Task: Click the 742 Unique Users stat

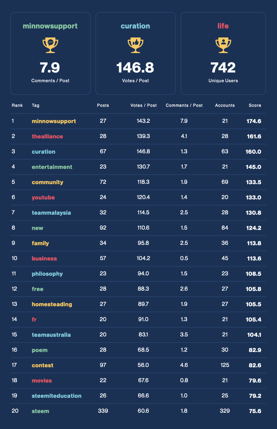Action: click(x=223, y=68)
